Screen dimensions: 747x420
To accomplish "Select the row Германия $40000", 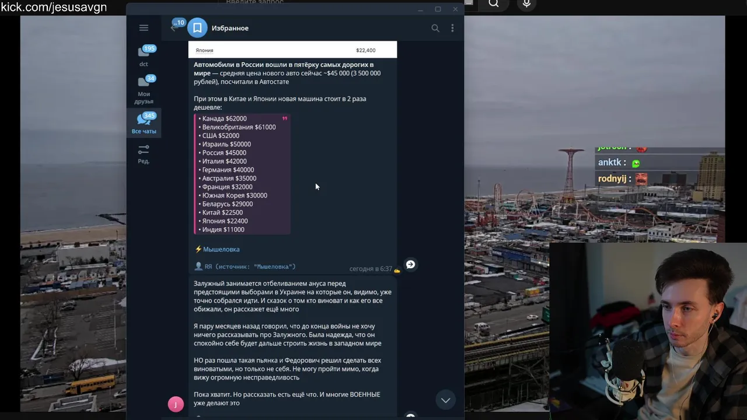I will 226,170.
